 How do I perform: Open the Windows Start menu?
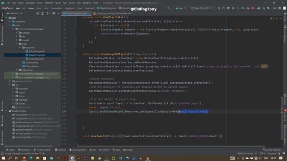click(3, 158)
